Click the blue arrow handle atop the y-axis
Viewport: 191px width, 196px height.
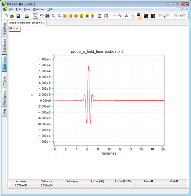pos(54,57)
